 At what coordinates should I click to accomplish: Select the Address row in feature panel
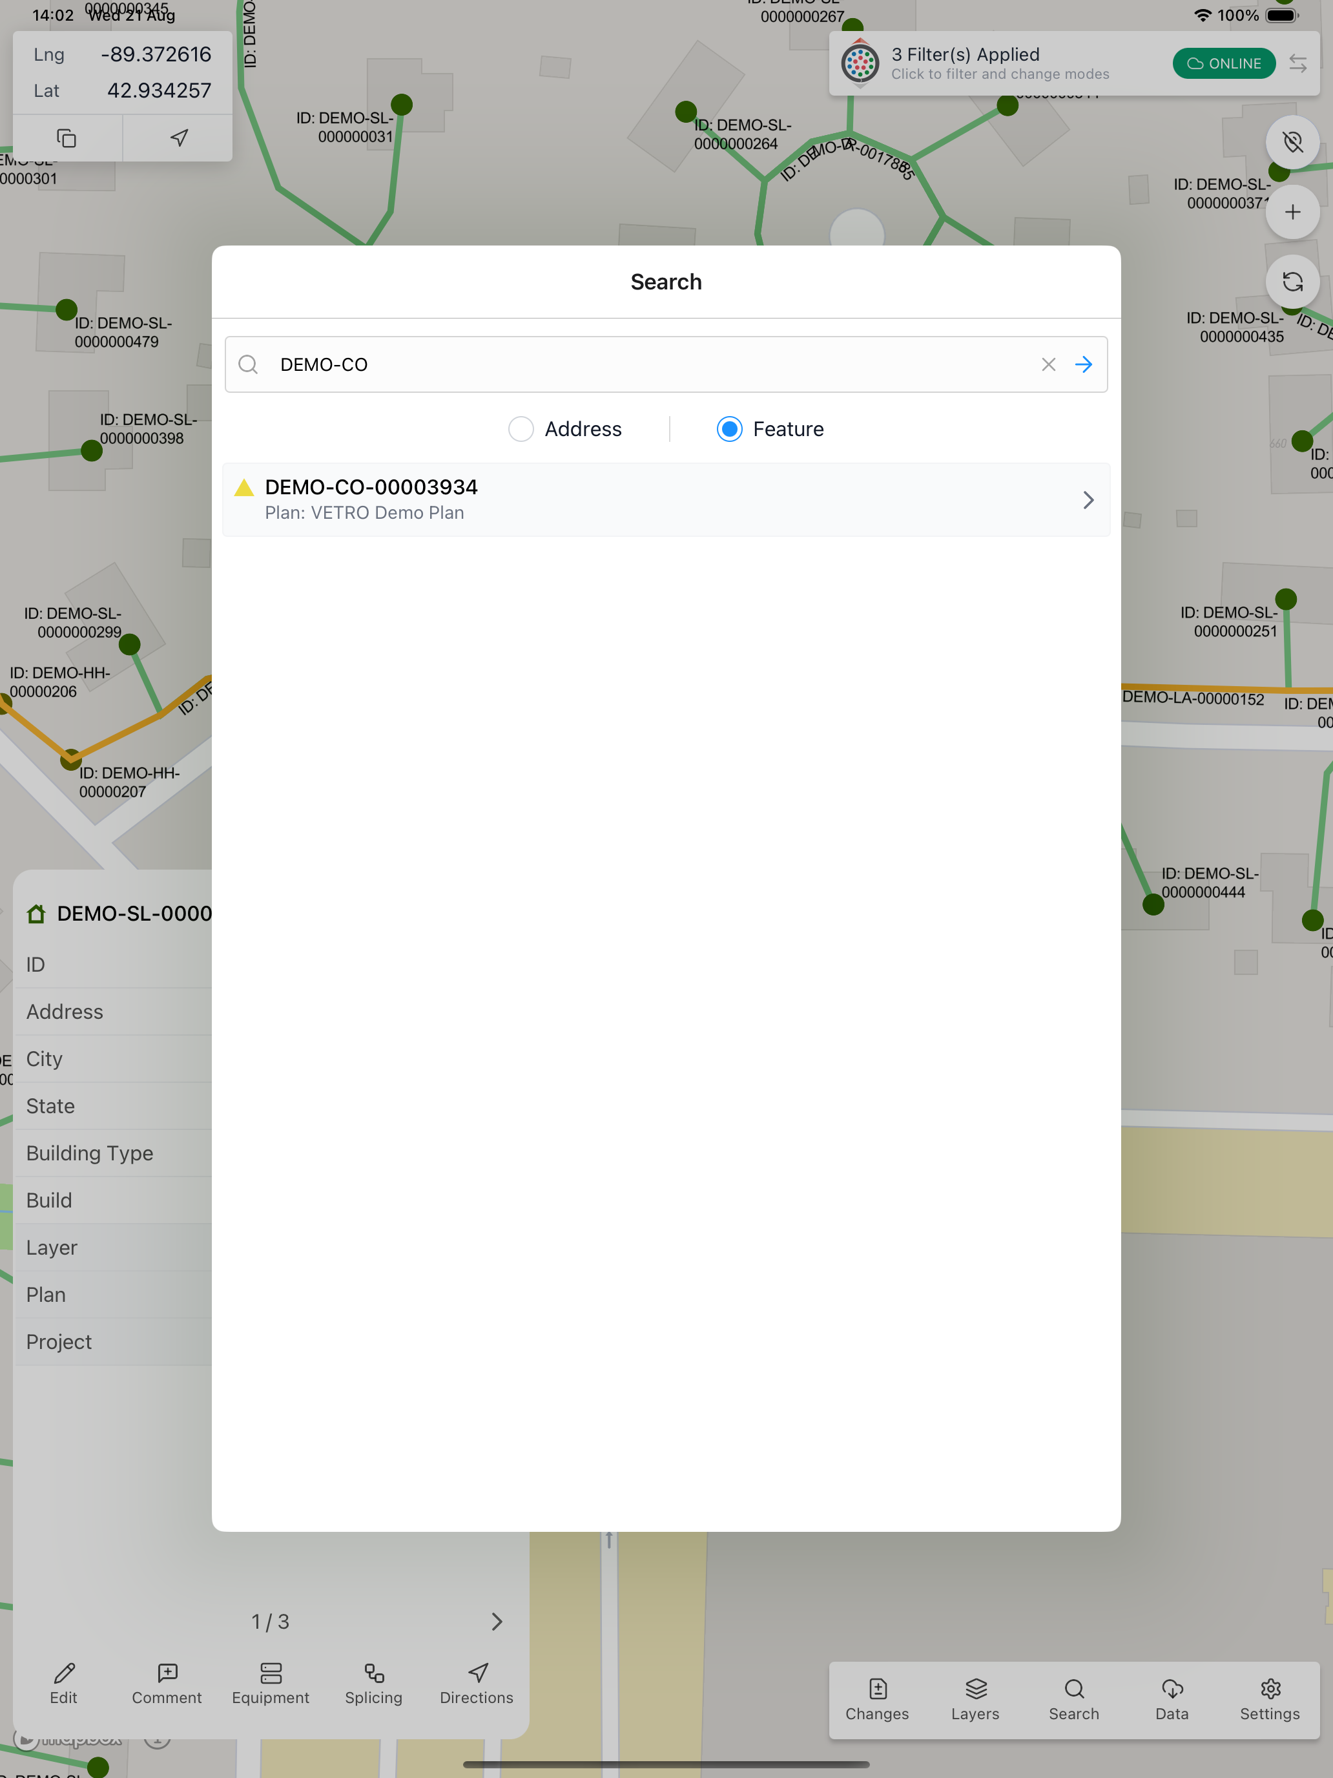(113, 1012)
